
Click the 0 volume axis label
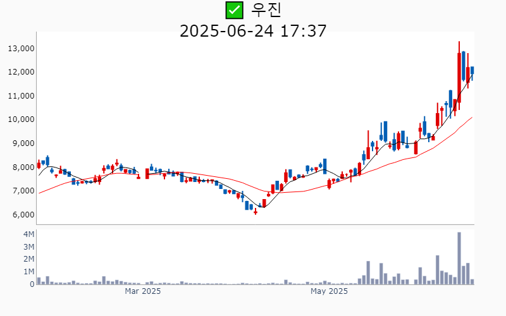click(x=32, y=284)
